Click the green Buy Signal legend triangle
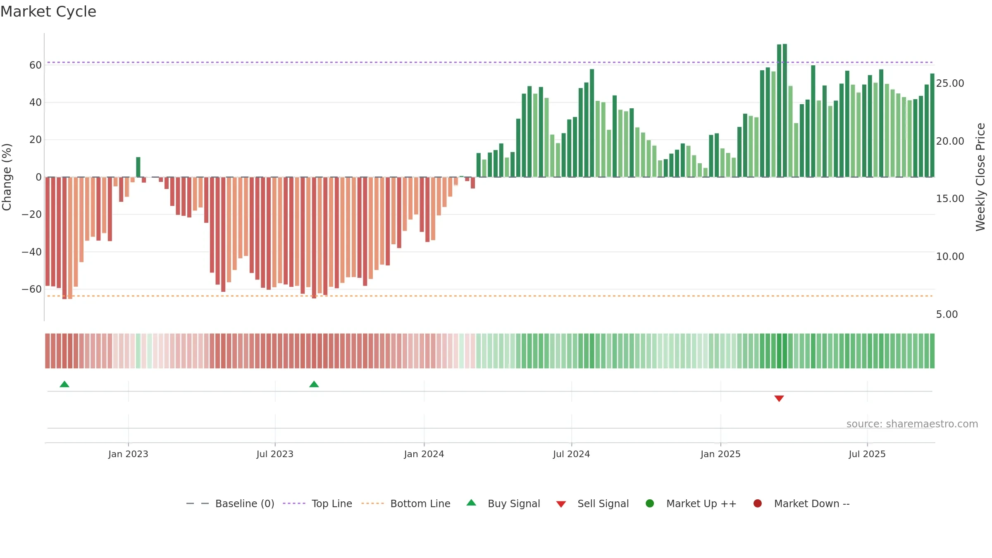The width and height of the screenshot is (992, 558). [471, 503]
